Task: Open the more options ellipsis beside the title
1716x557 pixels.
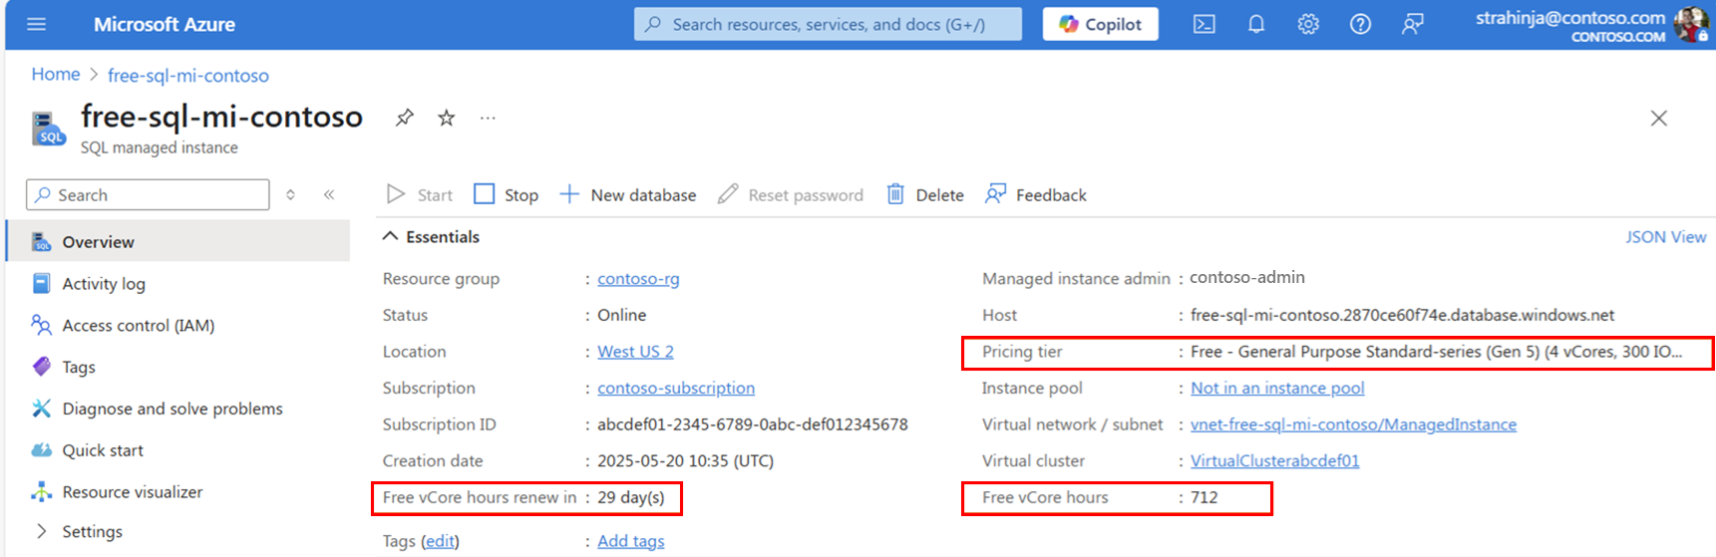Action: tap(488, 118)
